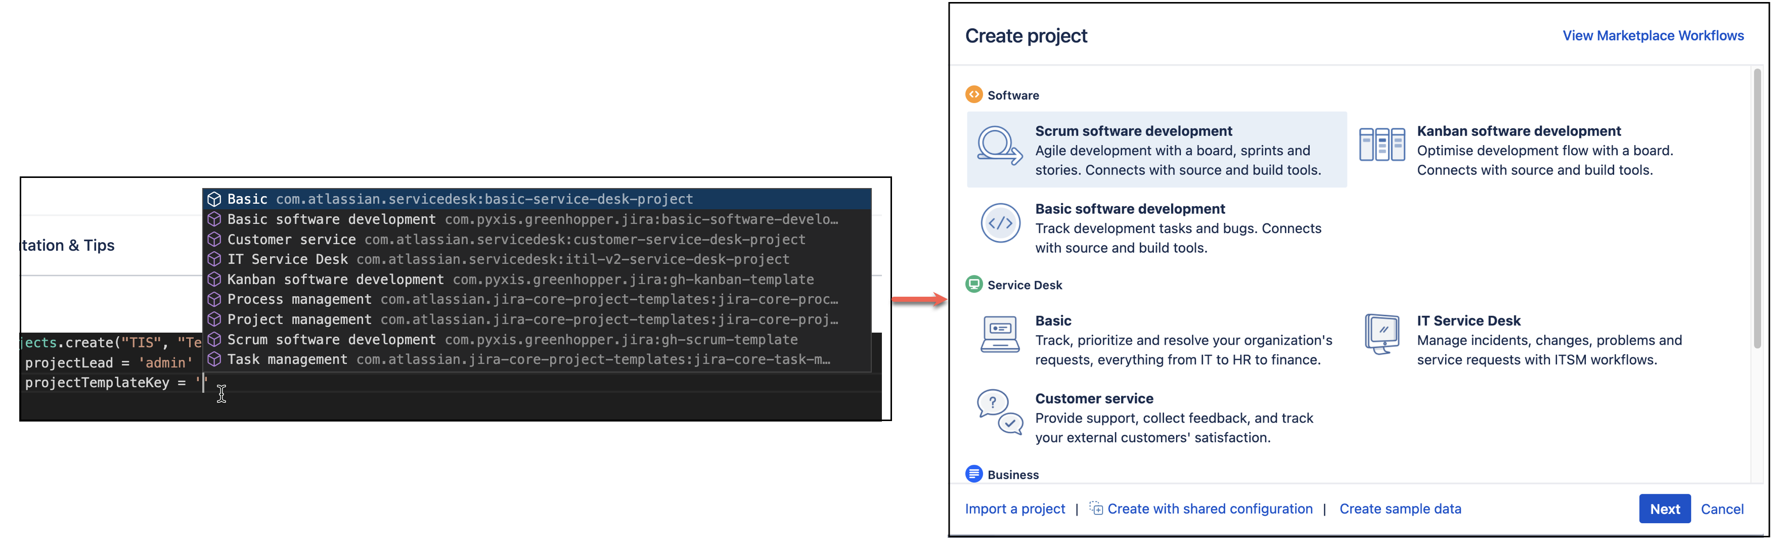Choose Customer service customer-service-desk-project suggestion
The height and width of the screenshot is (552, 1783).
click(537, 239)
